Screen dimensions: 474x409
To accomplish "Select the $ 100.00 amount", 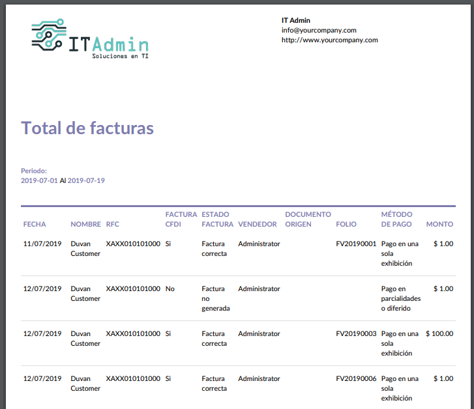I will pyautogui.click(x=439, y=333).
